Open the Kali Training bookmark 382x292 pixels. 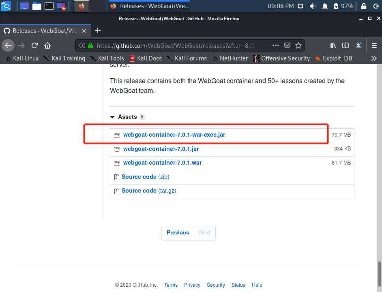[64, 58]
